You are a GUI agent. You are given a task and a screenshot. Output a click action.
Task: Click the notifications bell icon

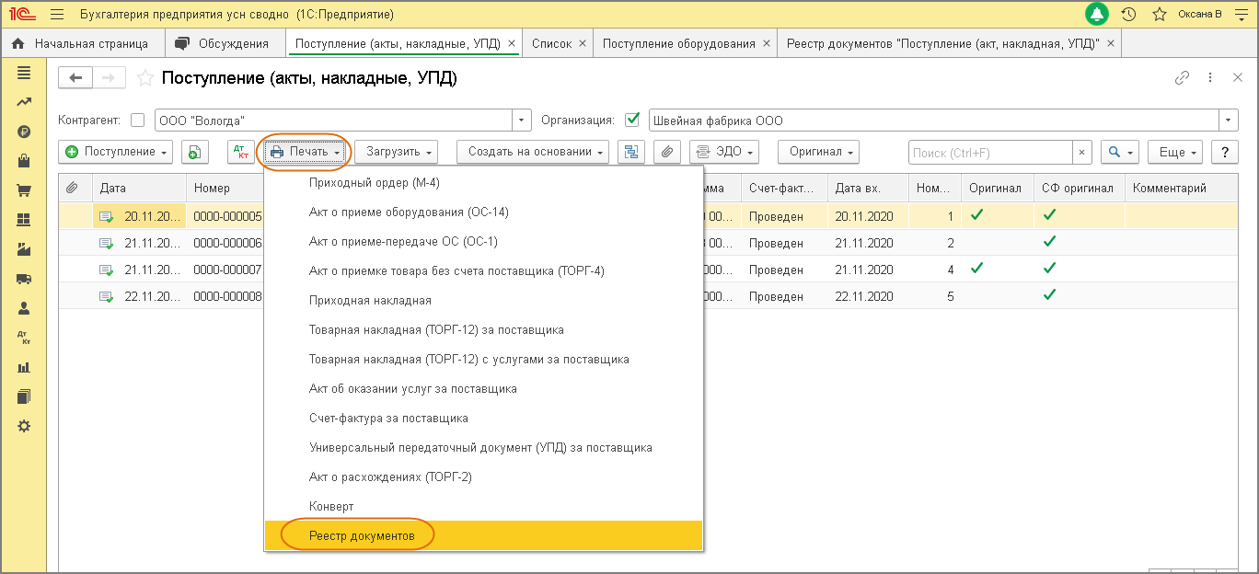click(1097, 15)
